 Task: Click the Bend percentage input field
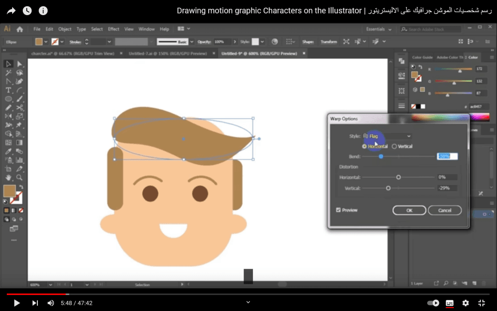pos(447,156)
